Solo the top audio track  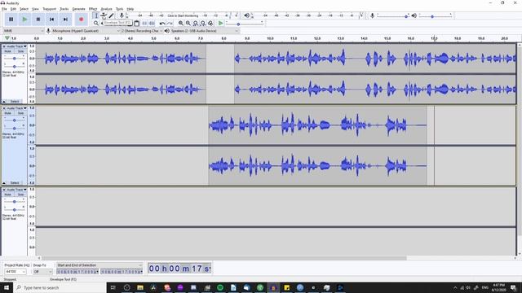[20, 51]
